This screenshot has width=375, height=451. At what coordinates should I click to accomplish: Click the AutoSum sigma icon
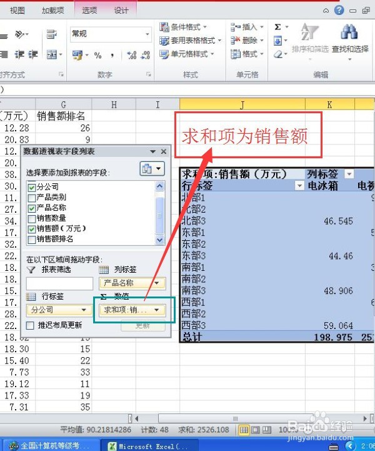(277, 27)
